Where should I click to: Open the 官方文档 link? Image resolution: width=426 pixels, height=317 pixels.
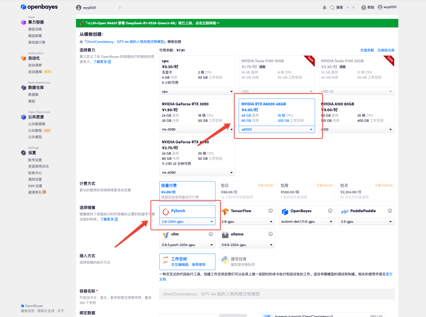[x=389, y=274]
